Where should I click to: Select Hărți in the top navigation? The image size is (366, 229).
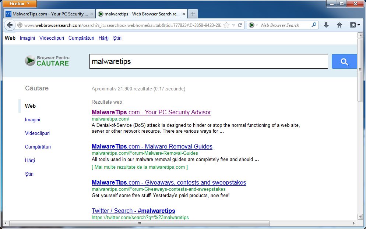click(x=103, y=38)
